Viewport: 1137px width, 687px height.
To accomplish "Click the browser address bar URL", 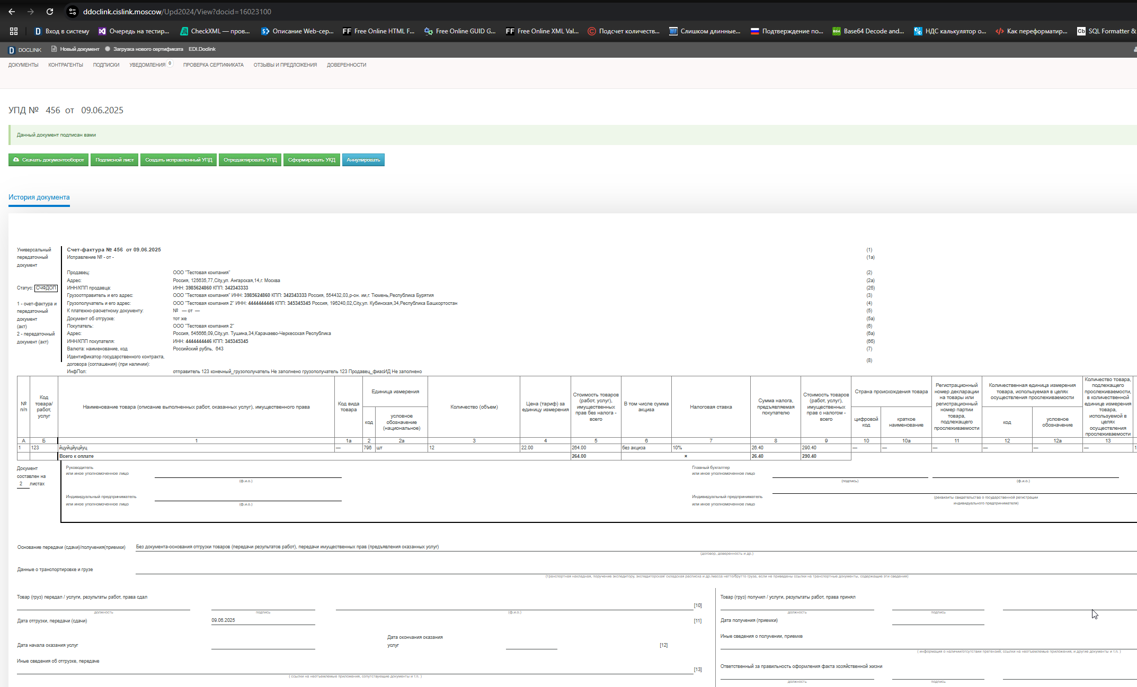I will point(177,12).
